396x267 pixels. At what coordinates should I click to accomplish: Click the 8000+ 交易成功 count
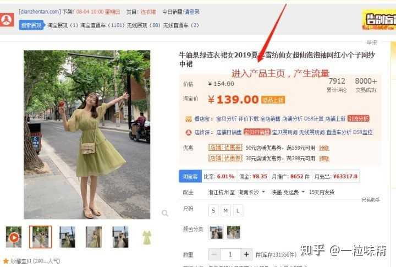(x=366, y=85)
